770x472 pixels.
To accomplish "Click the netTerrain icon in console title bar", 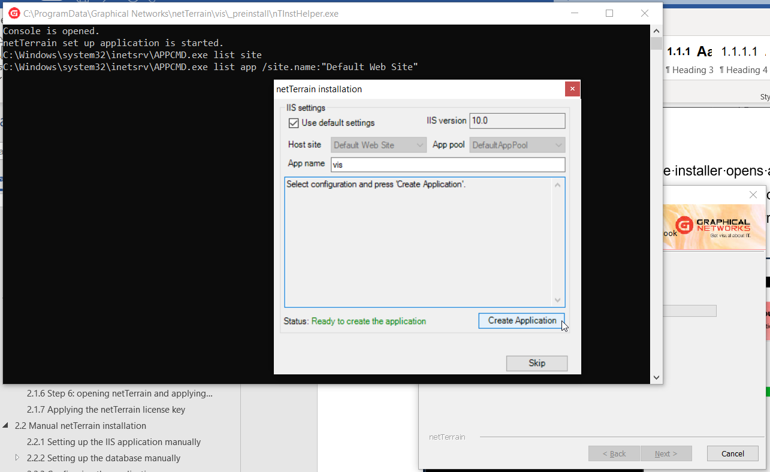I will click(14, 13).
